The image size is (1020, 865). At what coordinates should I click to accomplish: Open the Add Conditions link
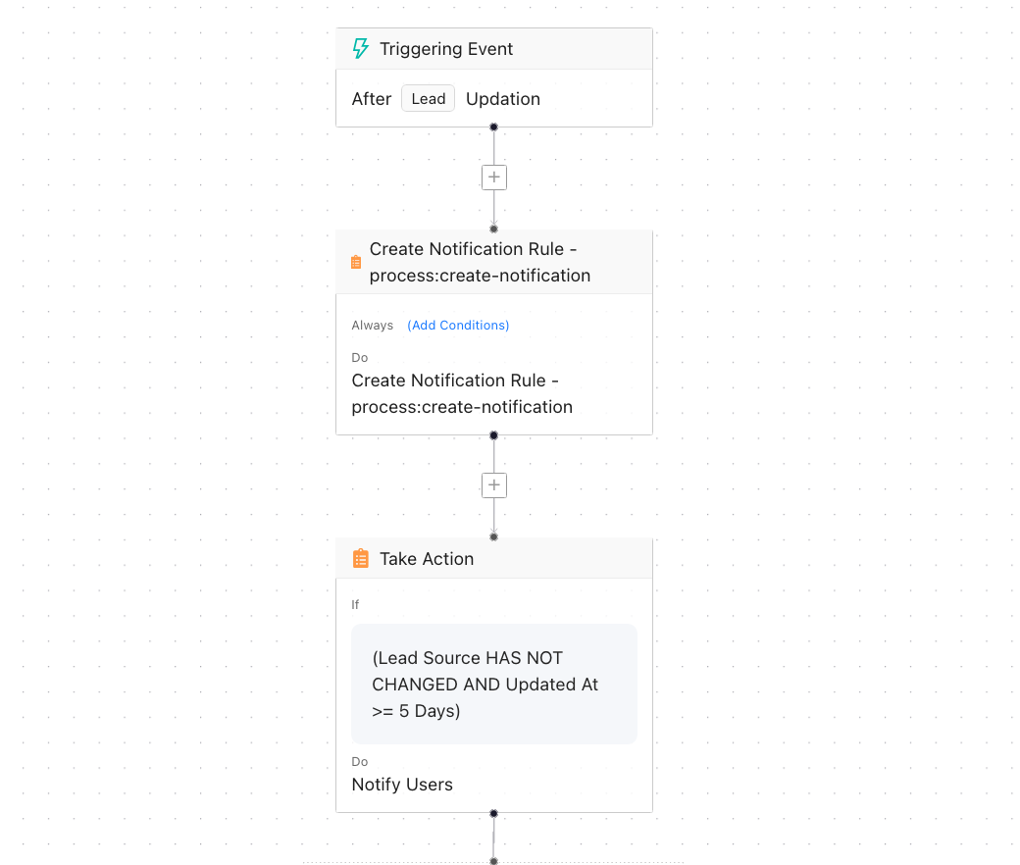[458, 325]
